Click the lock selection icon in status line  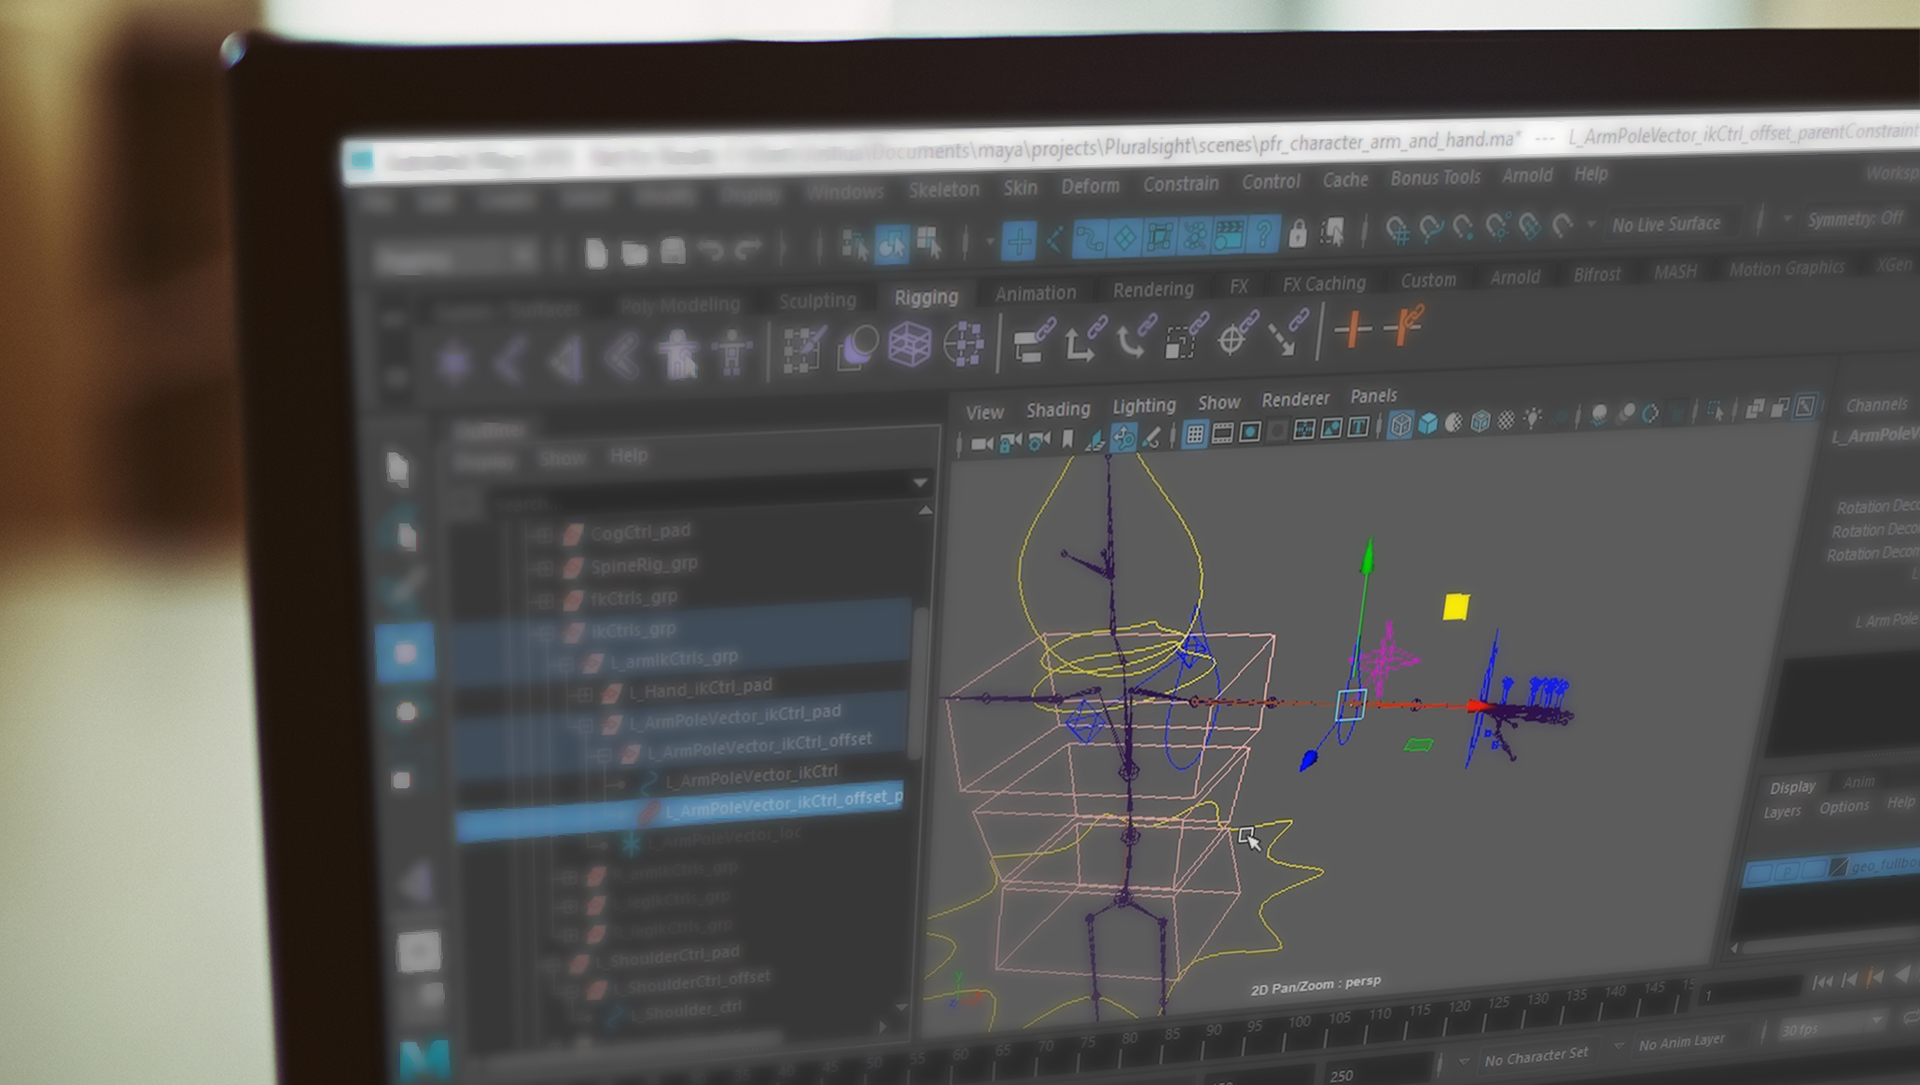pyautogui.click(x=1297, y=233)
